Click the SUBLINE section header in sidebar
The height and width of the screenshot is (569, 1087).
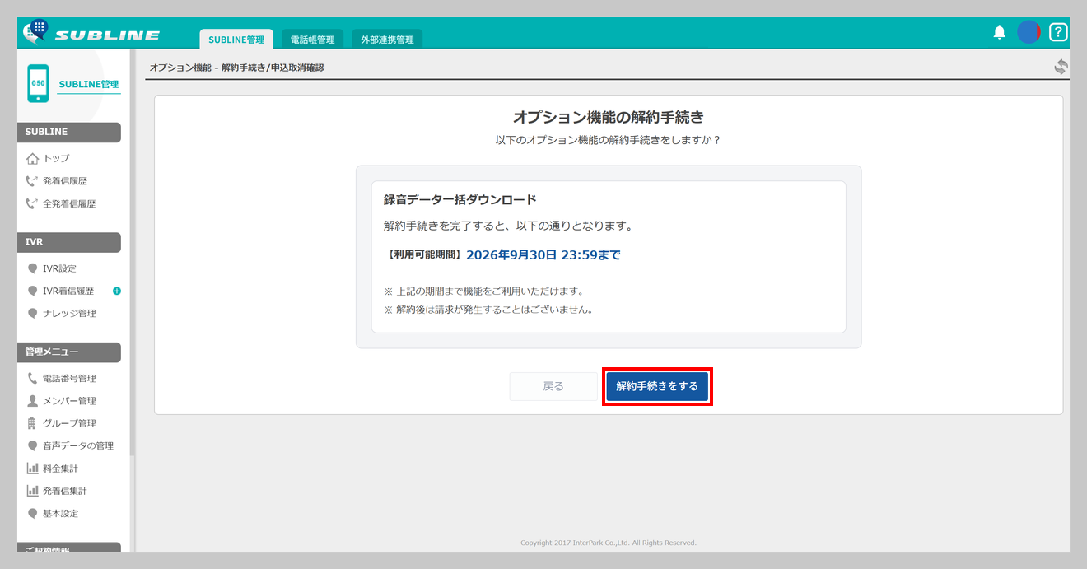tap(69, 132)
